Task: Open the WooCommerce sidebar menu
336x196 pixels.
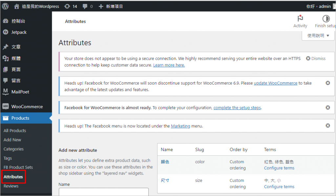Action: (x=27, y=107)
